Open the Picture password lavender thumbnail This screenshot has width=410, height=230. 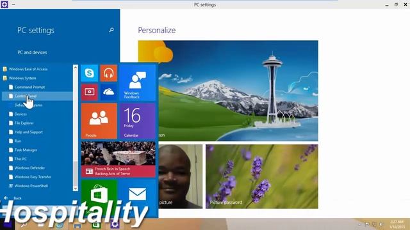coord(262,176)
